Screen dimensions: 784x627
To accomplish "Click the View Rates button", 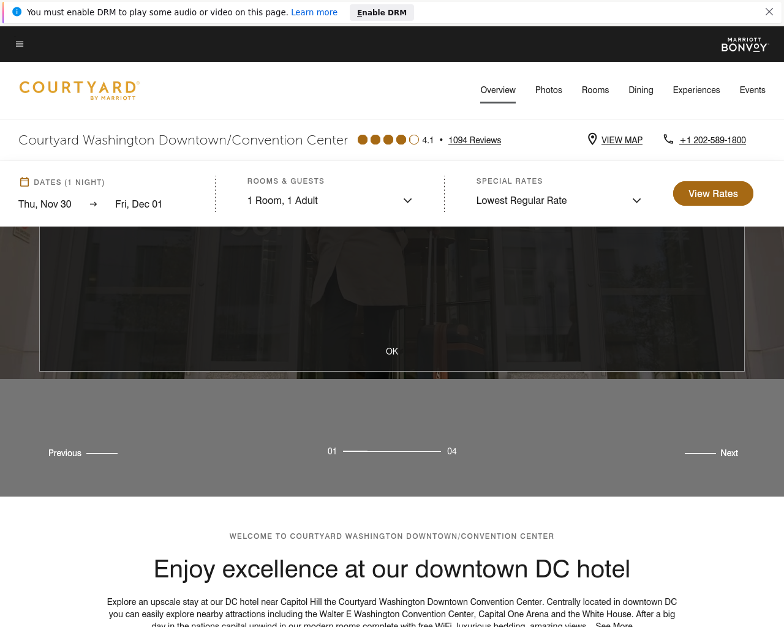I will click(x=713, y=193).
